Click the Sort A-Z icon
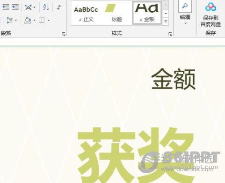This screenshot has height=183, width=225. (x=46, y=7)
